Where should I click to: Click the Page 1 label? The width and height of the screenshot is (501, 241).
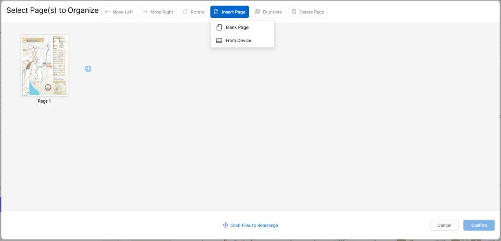(x=44, y=101)
